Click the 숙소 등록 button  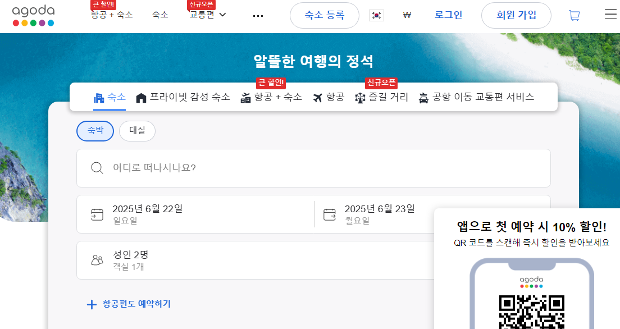tap(325, 15)
